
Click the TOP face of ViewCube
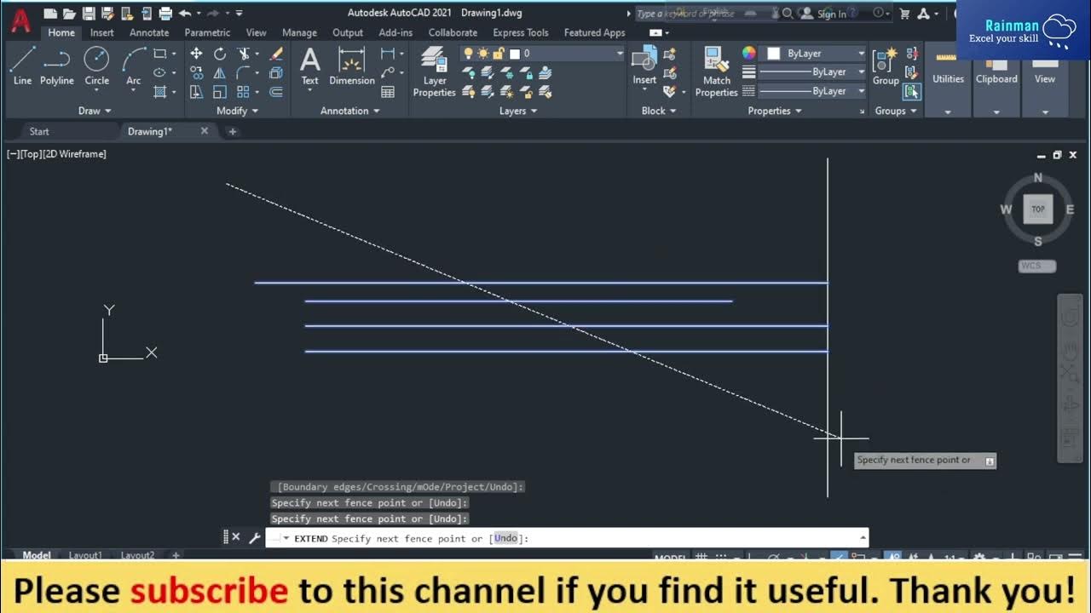point(1038,209)
